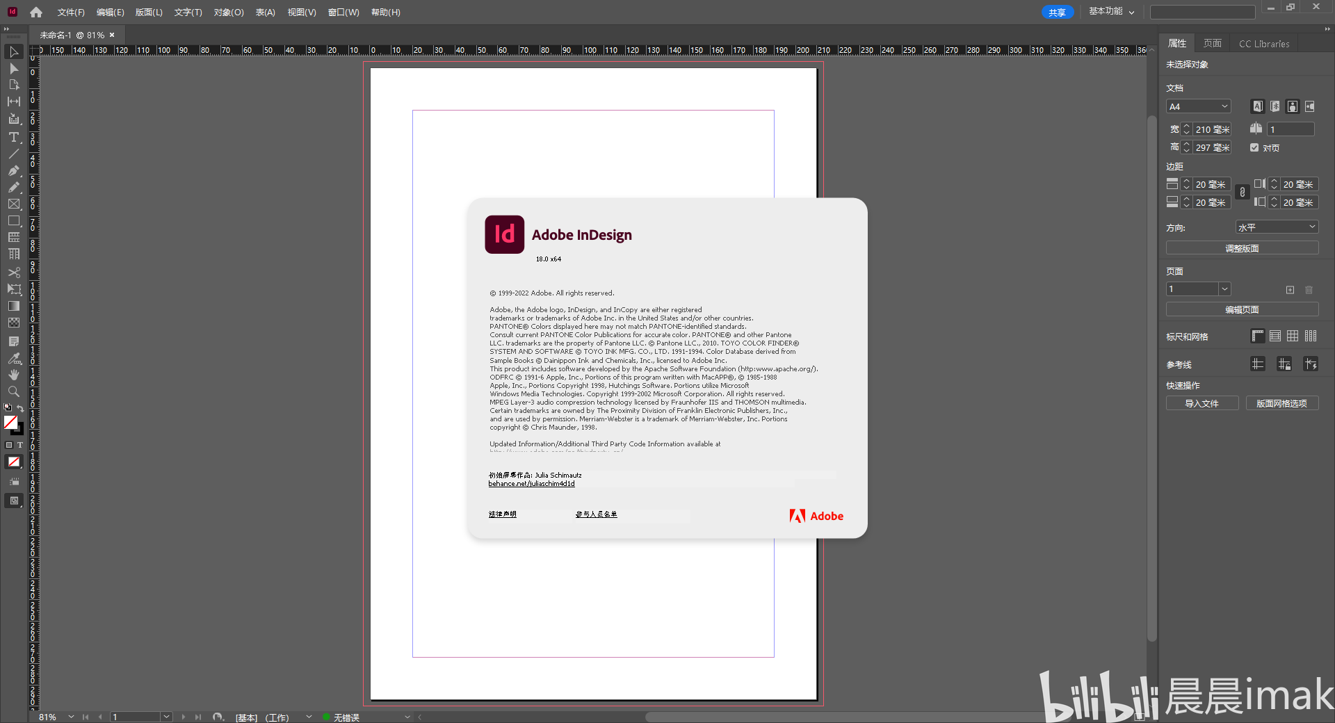Select the Direct Selection tool

point(14,69)
